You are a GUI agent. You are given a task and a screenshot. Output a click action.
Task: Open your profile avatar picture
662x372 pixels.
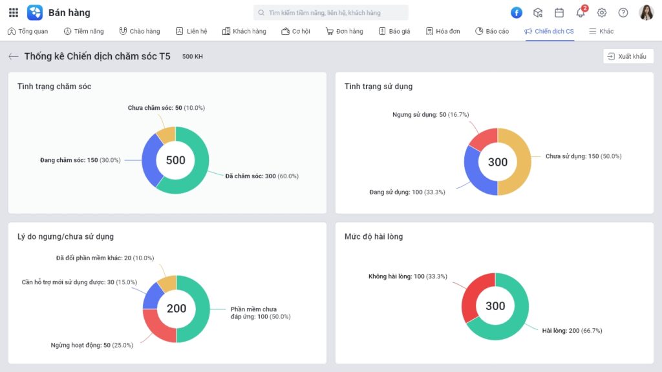646,11
